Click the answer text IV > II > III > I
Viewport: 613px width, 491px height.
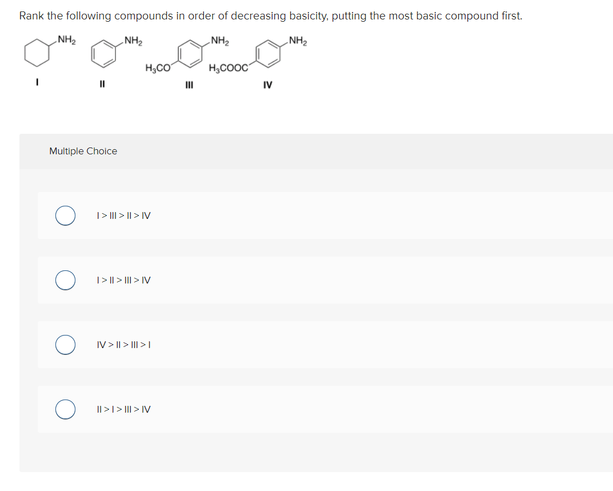pyautogui.click(x=123, y=345)
